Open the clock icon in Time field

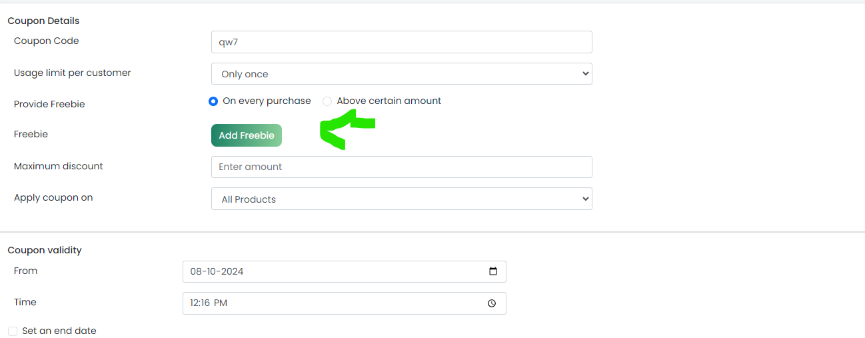point(492,303)
